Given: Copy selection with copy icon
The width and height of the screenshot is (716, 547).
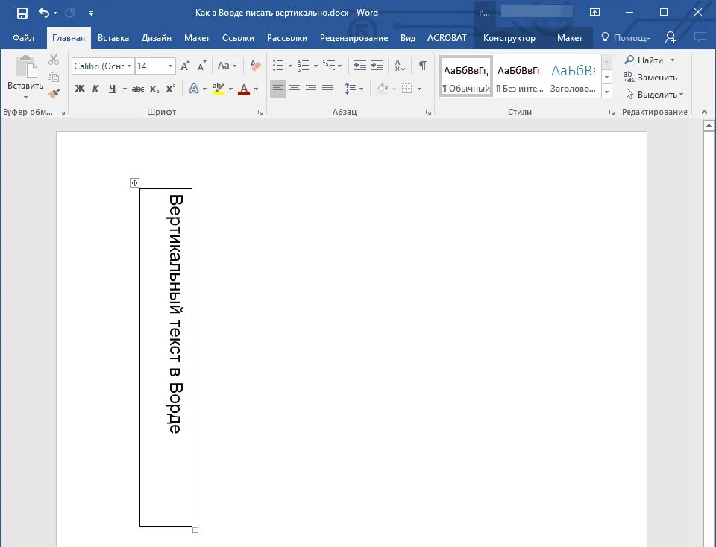Looking at the screenshot, I should [54, 77].
